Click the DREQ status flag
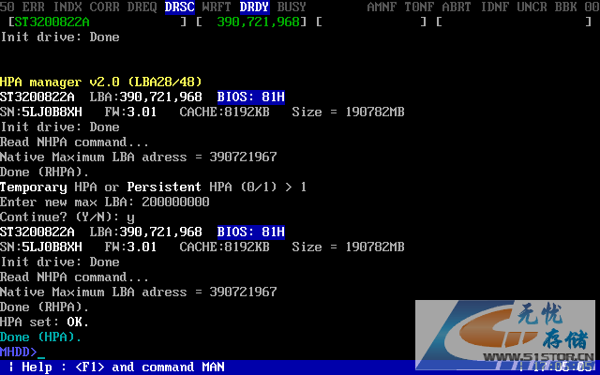 (x=142, y=7)
